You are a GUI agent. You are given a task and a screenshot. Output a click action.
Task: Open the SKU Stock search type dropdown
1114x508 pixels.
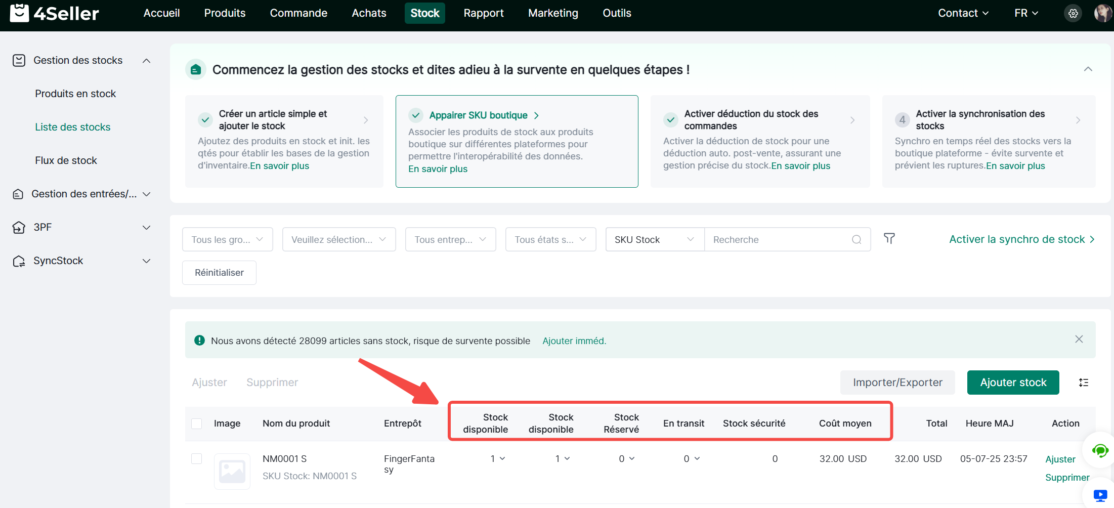coord(654,240)
